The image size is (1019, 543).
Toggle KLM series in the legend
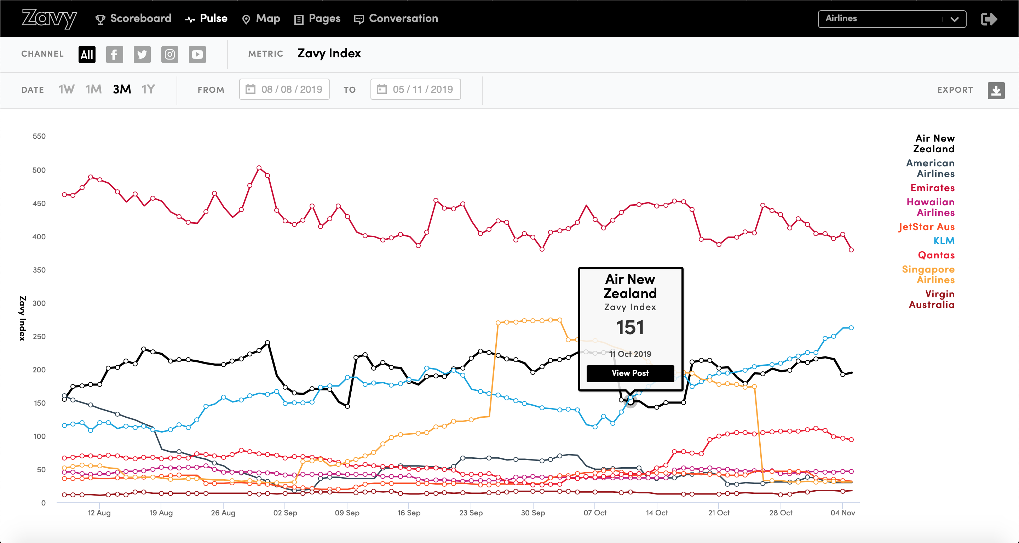click(944, 241)
